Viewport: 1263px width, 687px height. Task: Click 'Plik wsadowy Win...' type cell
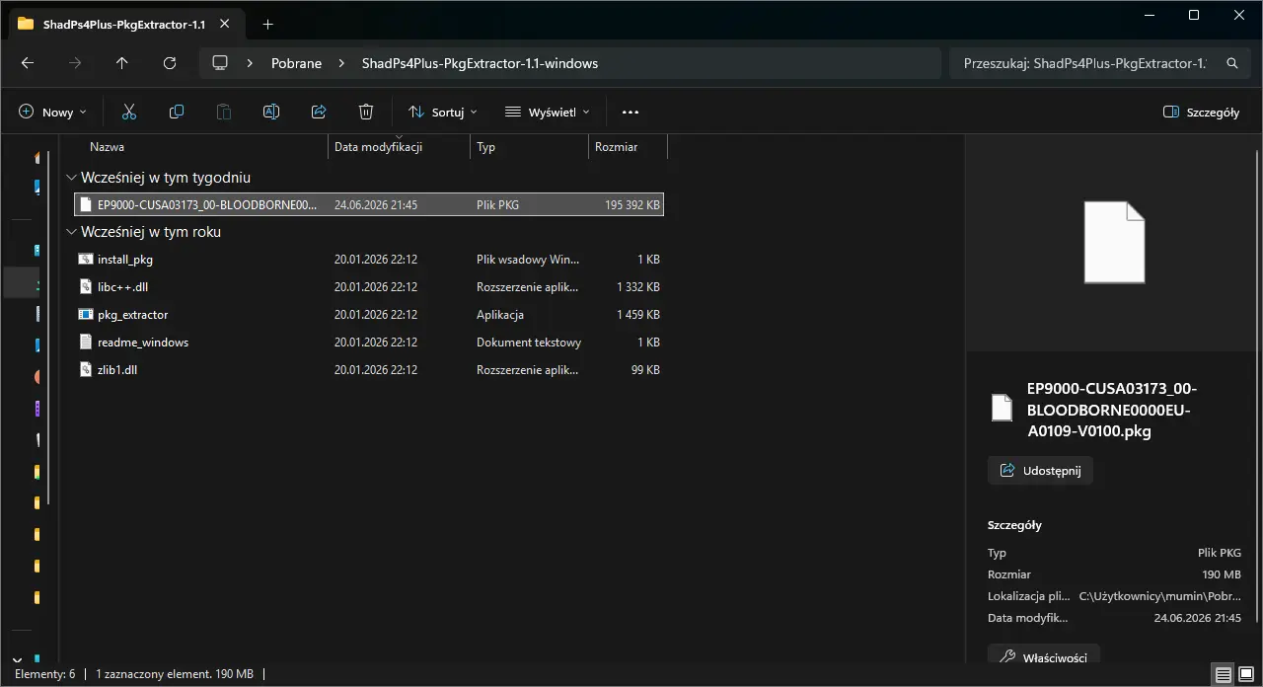point(528,260)
